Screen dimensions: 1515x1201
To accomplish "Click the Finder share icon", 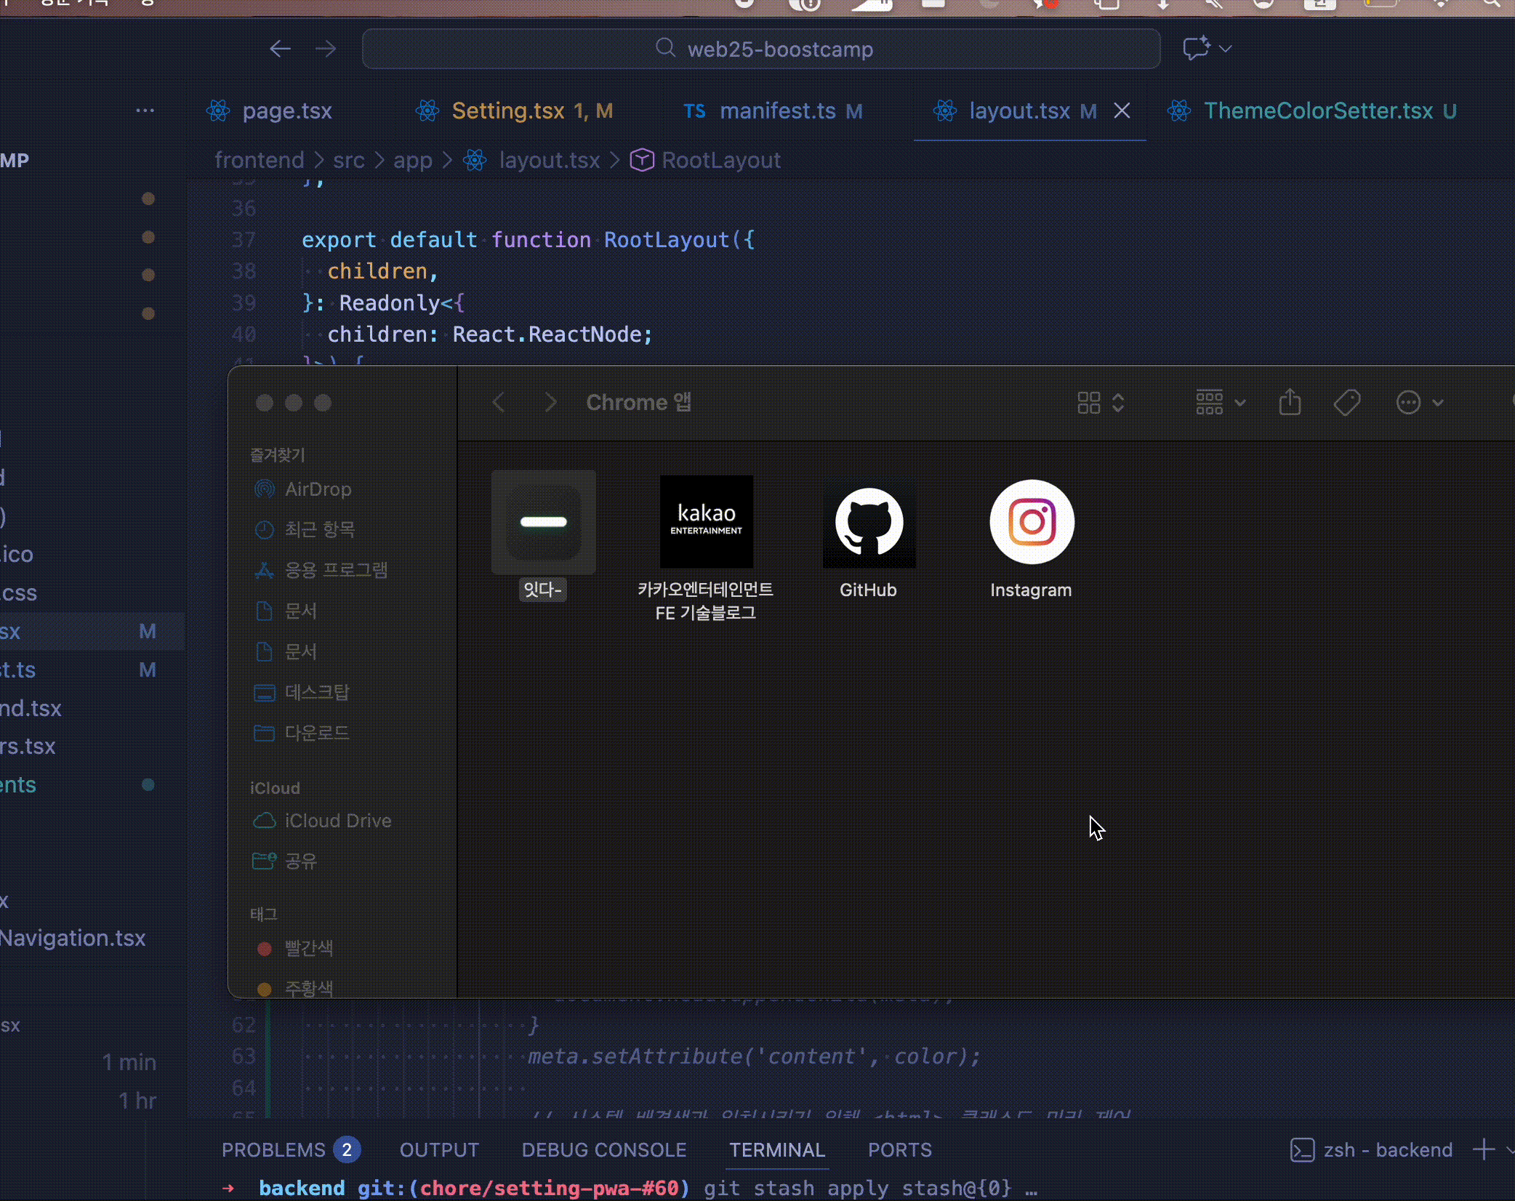I will click(x=1290, y=402).
